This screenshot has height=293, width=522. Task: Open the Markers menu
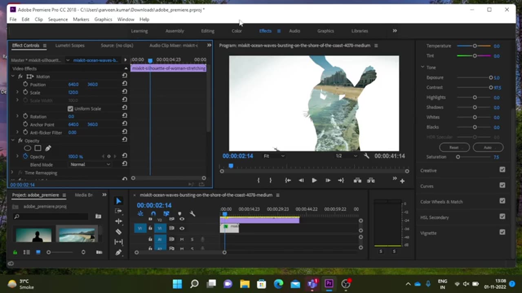click(x=81, y=19)
